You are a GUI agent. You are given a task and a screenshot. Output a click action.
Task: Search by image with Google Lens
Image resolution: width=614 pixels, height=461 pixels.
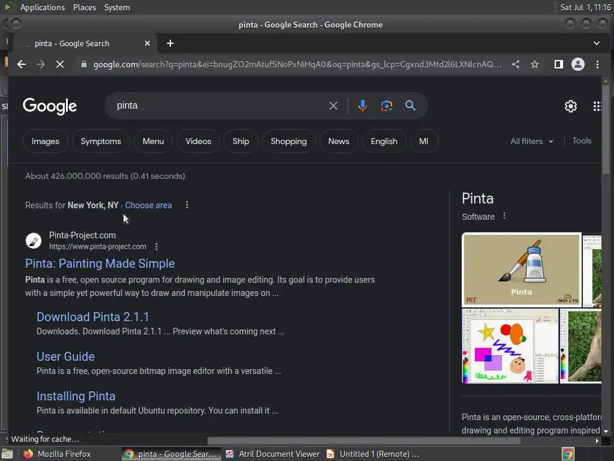pos(387,106)
